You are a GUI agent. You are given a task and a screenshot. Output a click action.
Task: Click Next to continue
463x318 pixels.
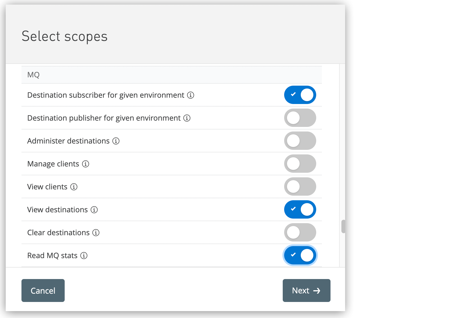[x=306, y=290]
